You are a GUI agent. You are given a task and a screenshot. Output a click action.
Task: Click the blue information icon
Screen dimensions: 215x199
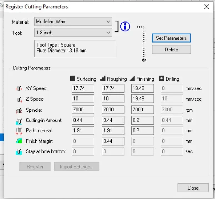tap(125, 26)
